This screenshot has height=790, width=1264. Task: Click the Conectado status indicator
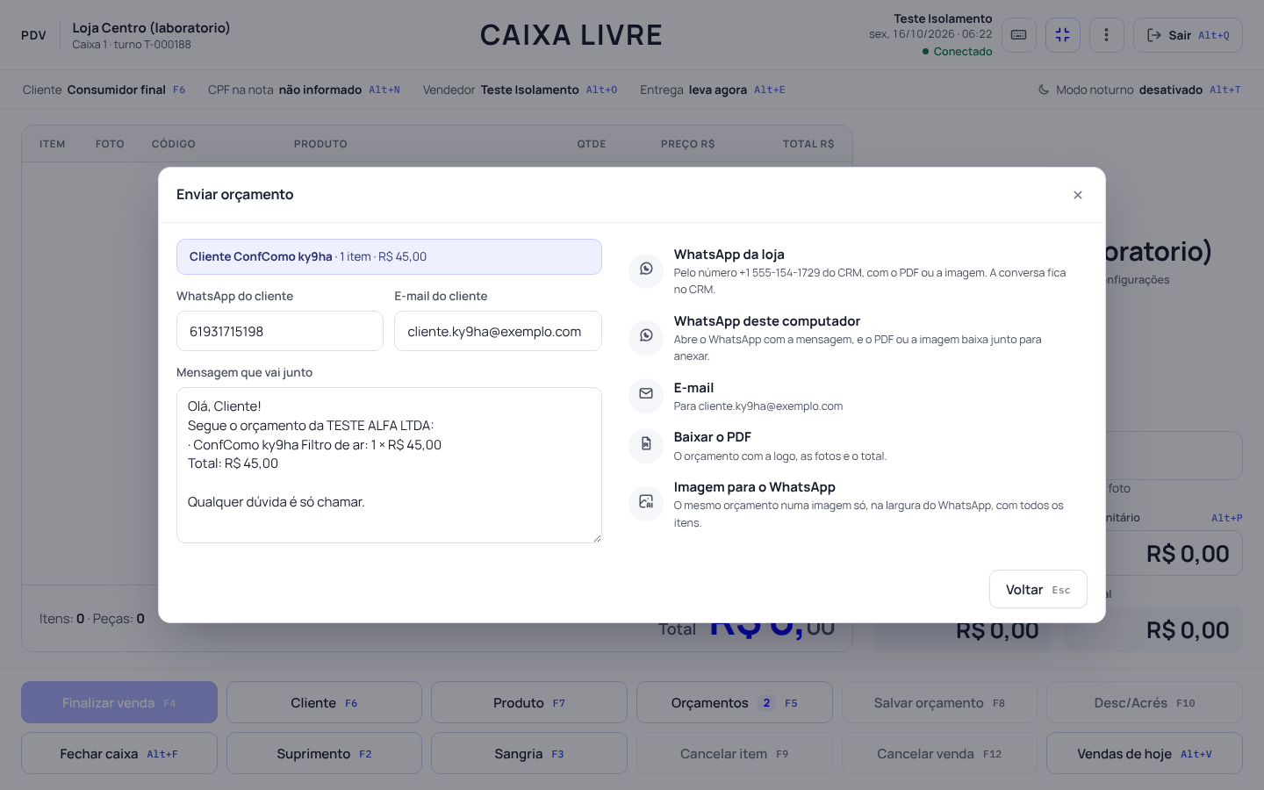[957, 52]
